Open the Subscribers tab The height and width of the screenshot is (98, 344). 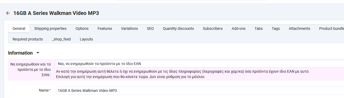(213, 28)
